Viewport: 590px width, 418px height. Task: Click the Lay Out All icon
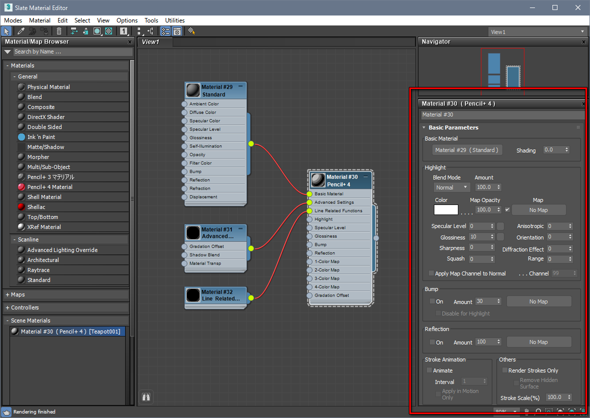[139, 31]
